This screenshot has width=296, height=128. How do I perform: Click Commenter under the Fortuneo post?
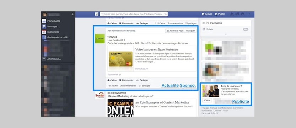(126, 80)
